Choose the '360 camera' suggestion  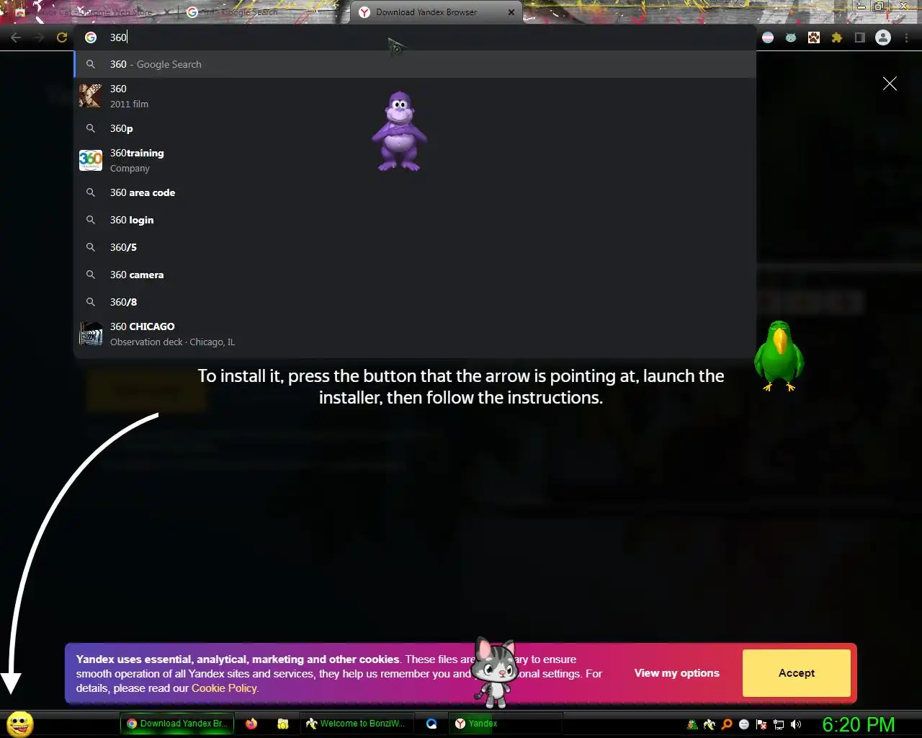pos(415,275)
